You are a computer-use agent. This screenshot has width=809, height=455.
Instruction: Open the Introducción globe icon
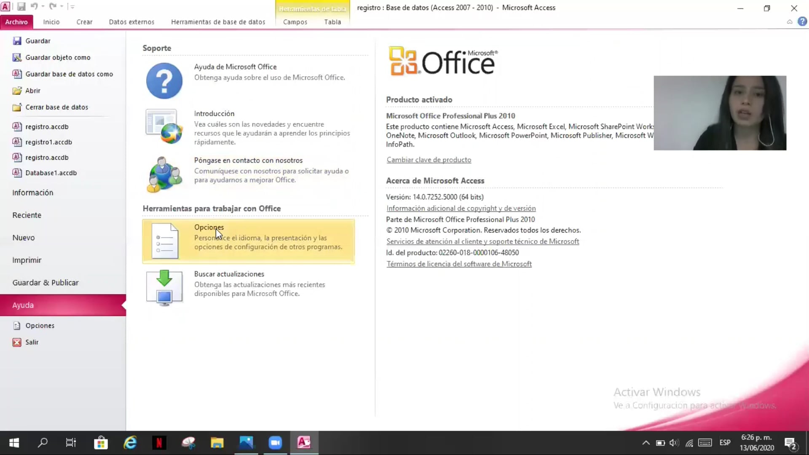(164, 126)
